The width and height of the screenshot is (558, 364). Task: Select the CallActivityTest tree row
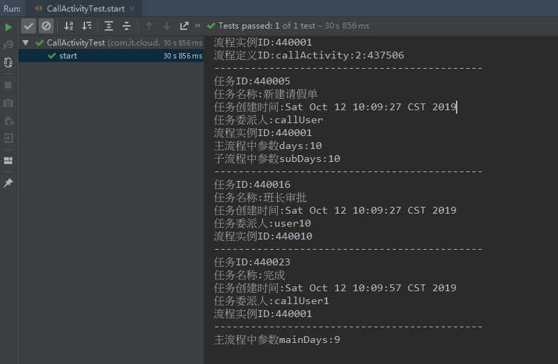tap(111, 43)
